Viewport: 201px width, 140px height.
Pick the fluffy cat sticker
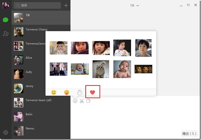(x=101, y=69)
